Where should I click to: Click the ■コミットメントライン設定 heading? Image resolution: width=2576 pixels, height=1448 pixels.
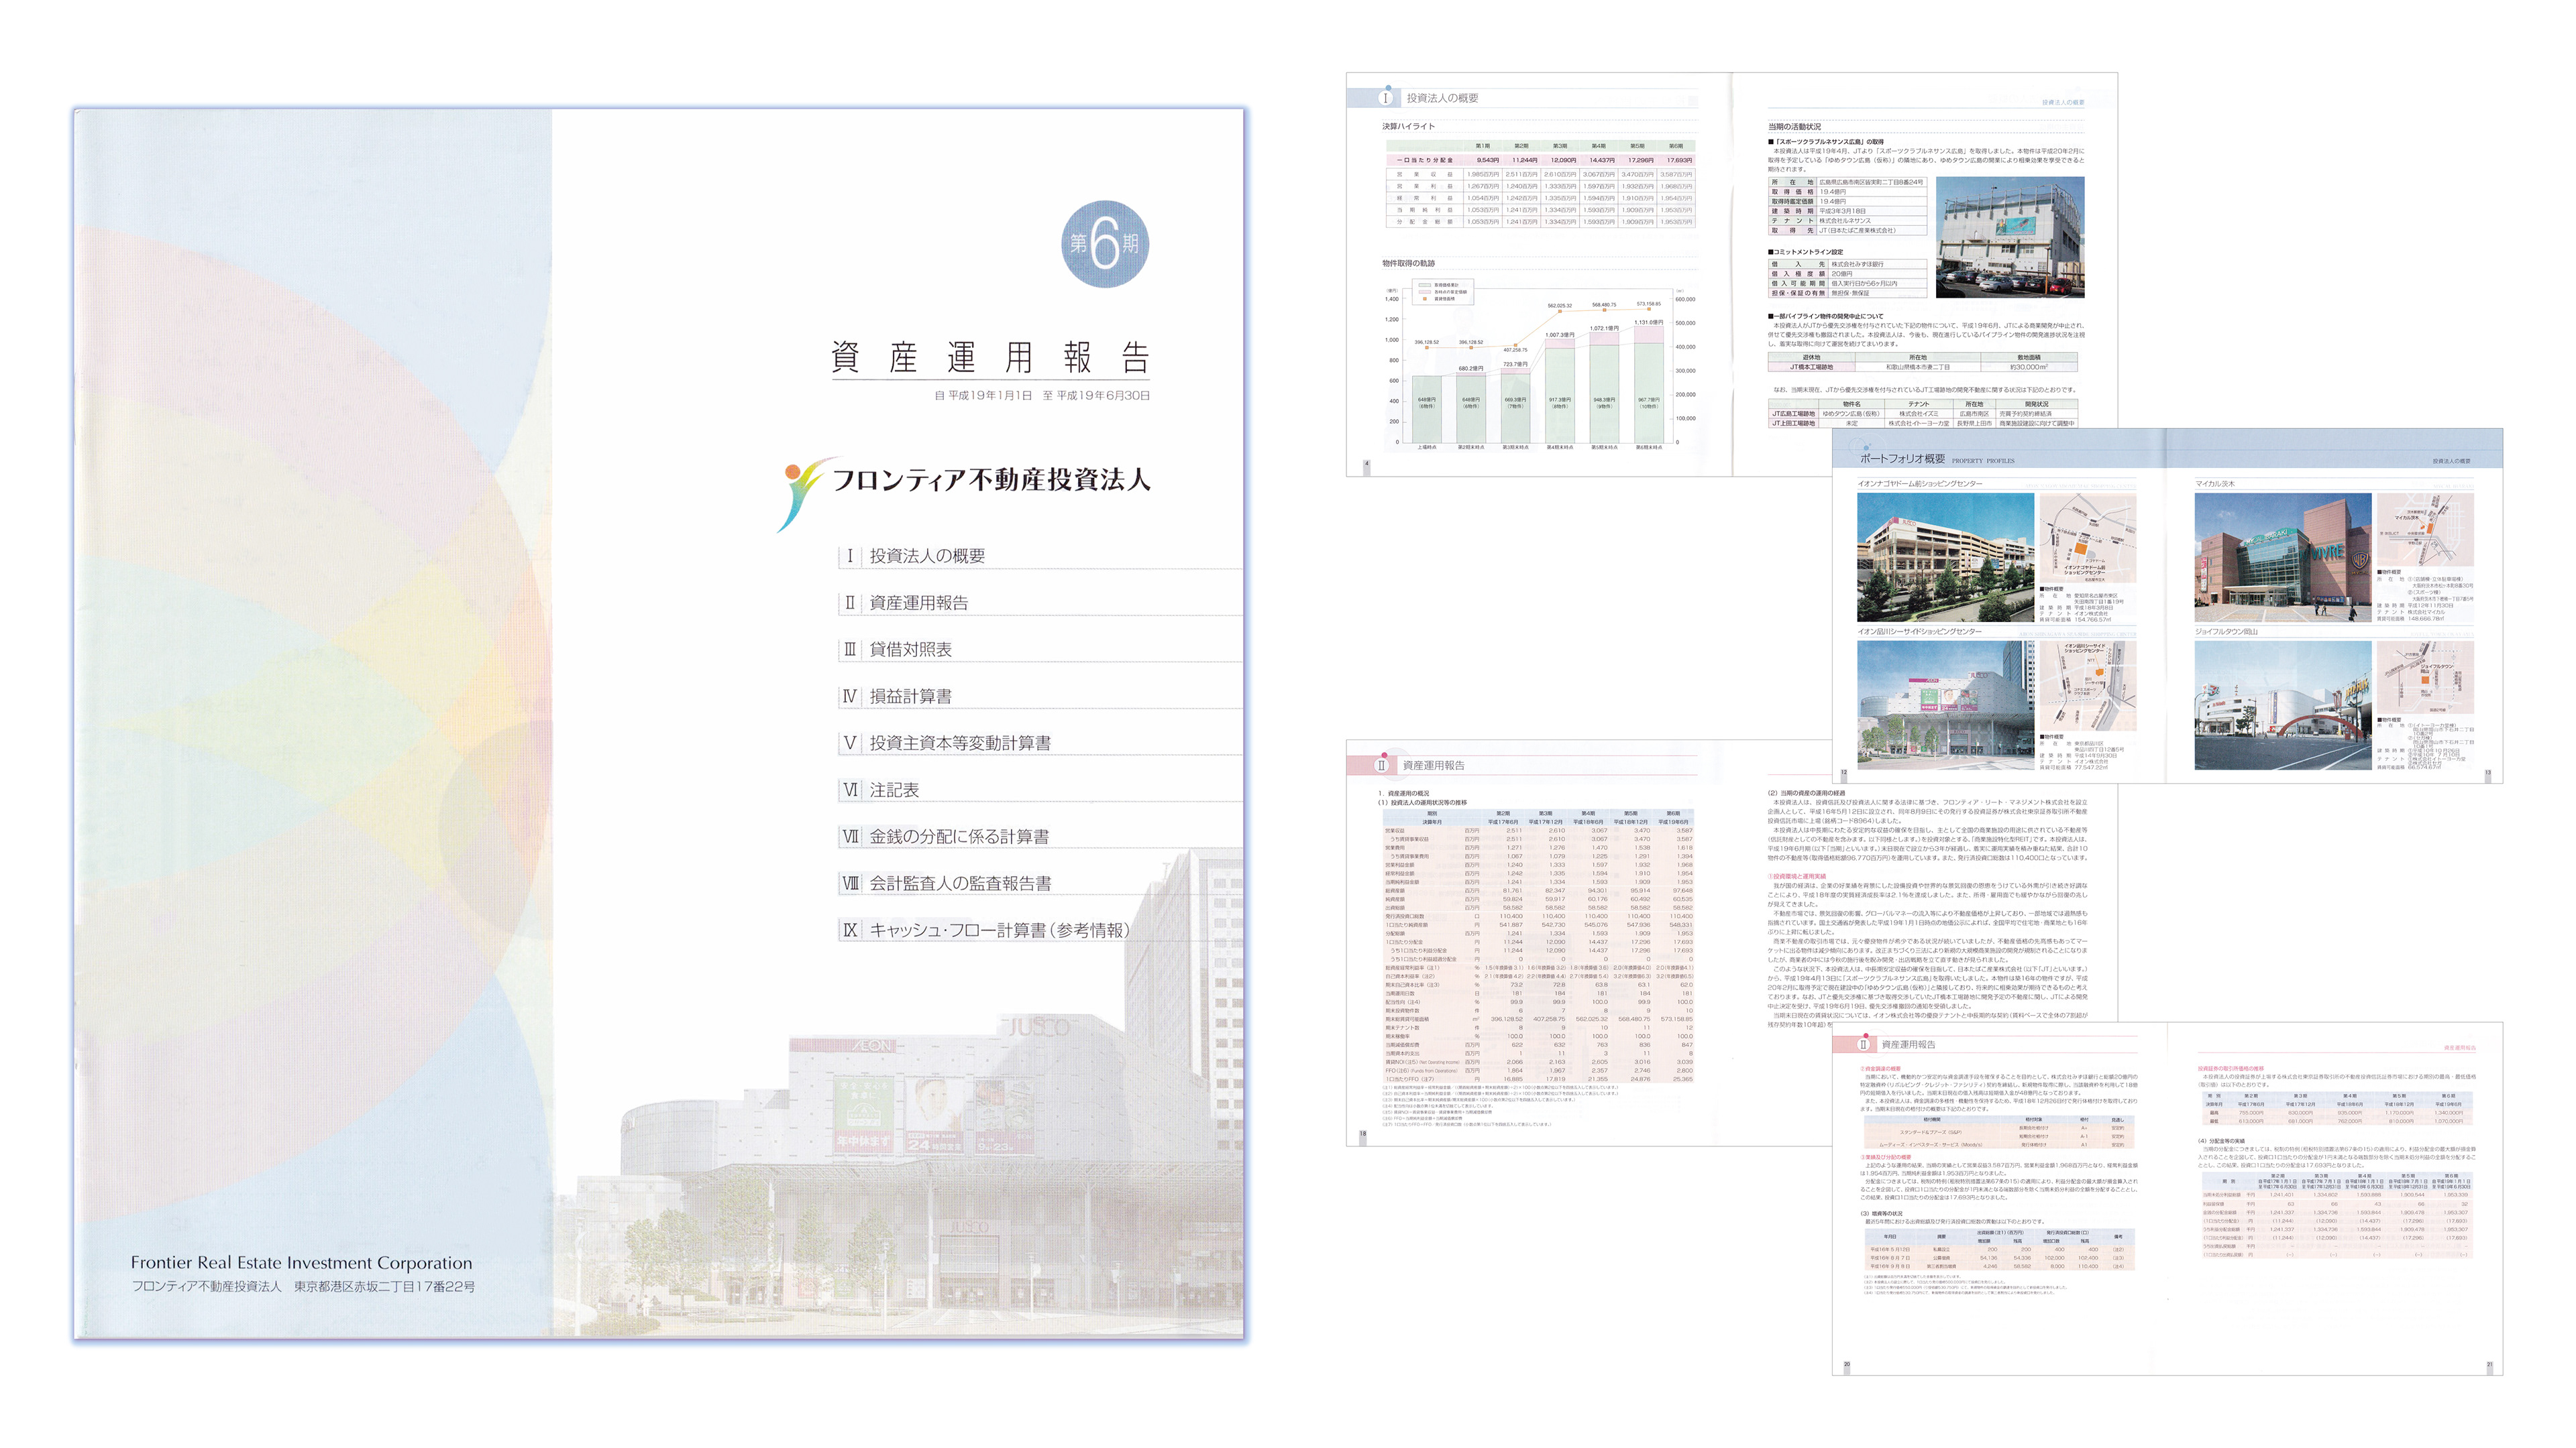(x=1805, y=252)
